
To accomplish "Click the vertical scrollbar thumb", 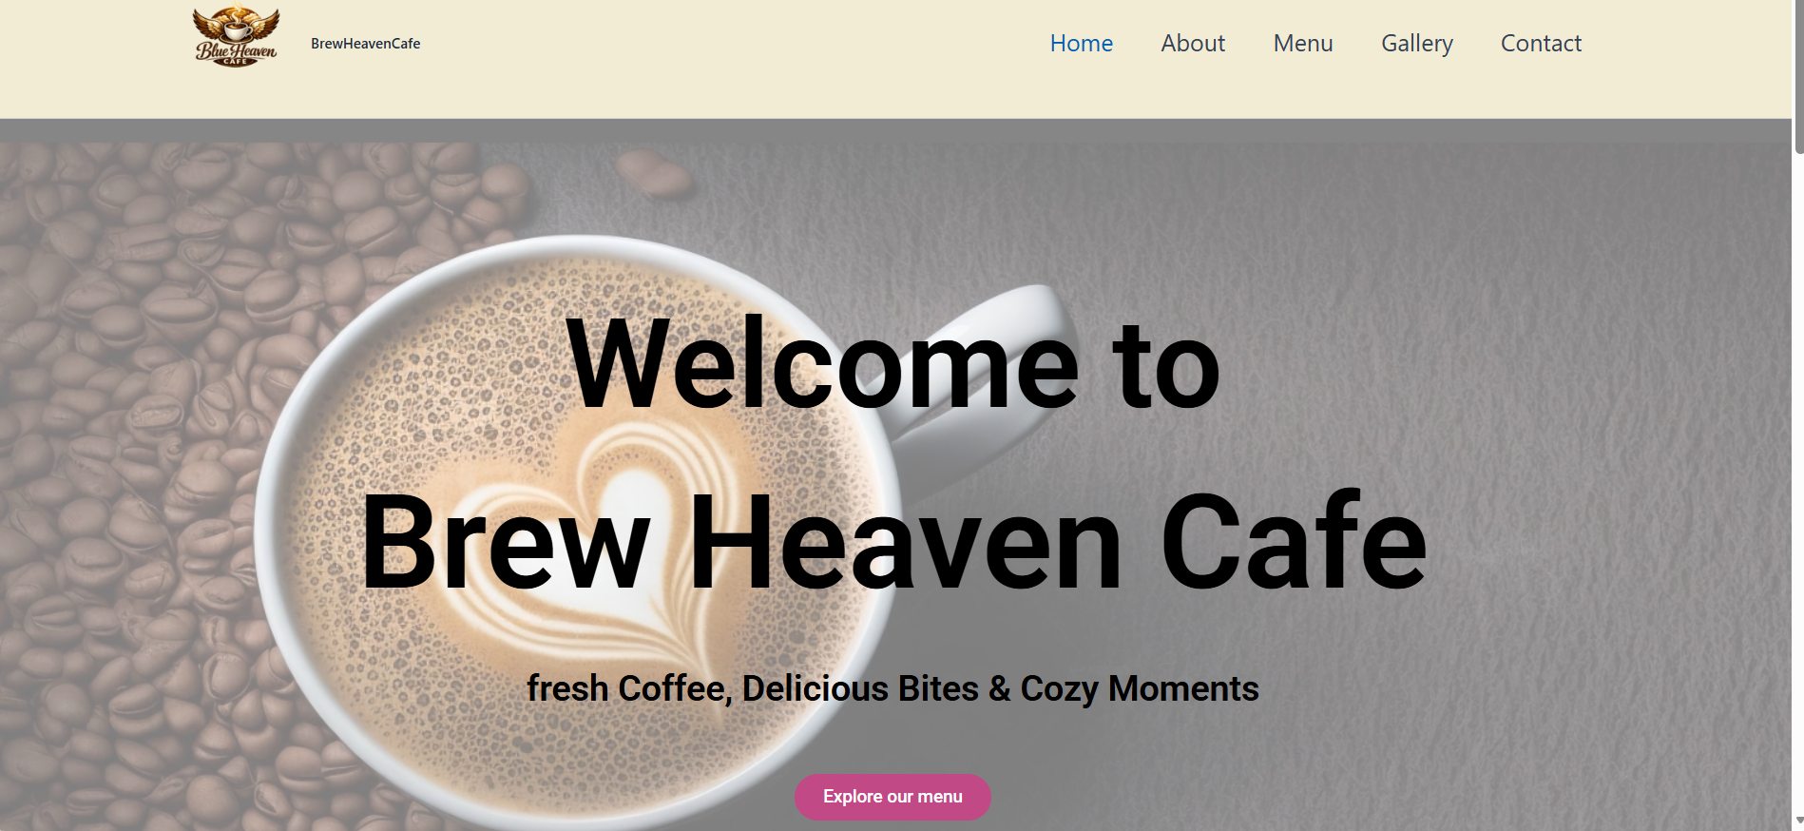I will 1798,76.
